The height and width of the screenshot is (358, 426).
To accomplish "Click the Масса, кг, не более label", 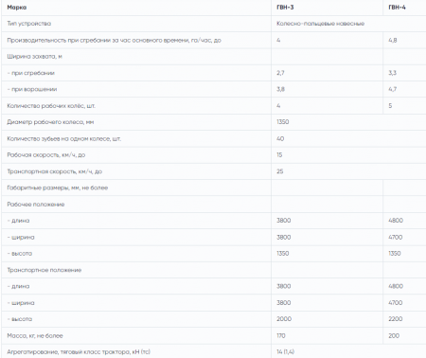I will coord(35,335).
